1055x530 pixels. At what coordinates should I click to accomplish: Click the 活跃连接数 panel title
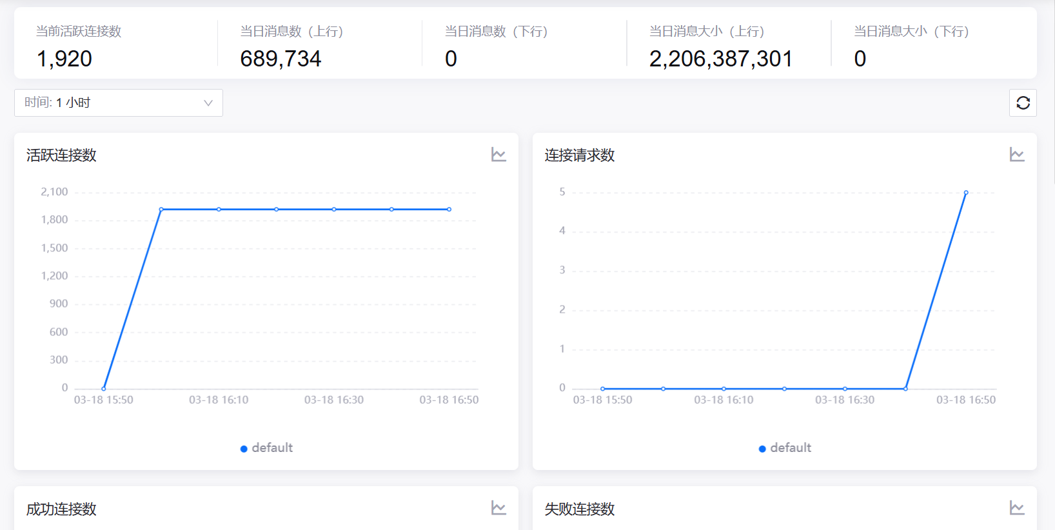click(61, 155)
